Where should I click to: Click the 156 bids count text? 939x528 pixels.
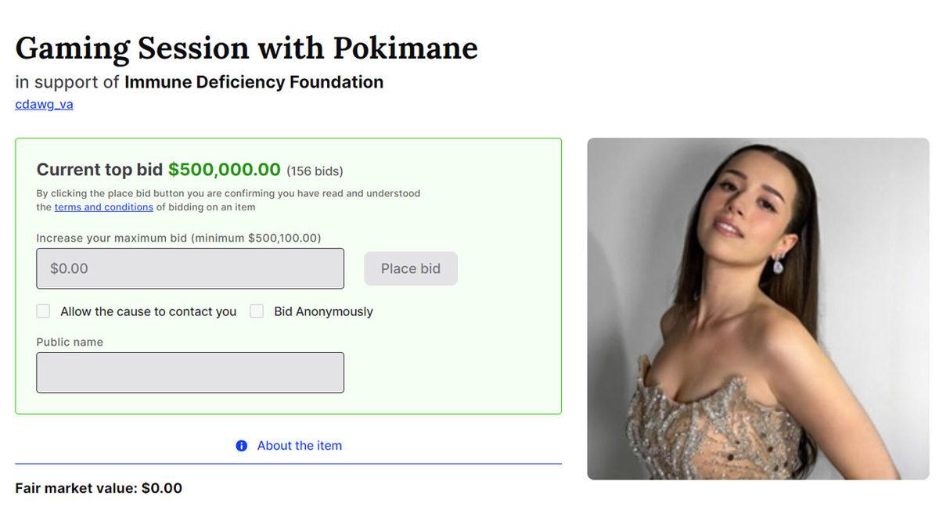315,171
